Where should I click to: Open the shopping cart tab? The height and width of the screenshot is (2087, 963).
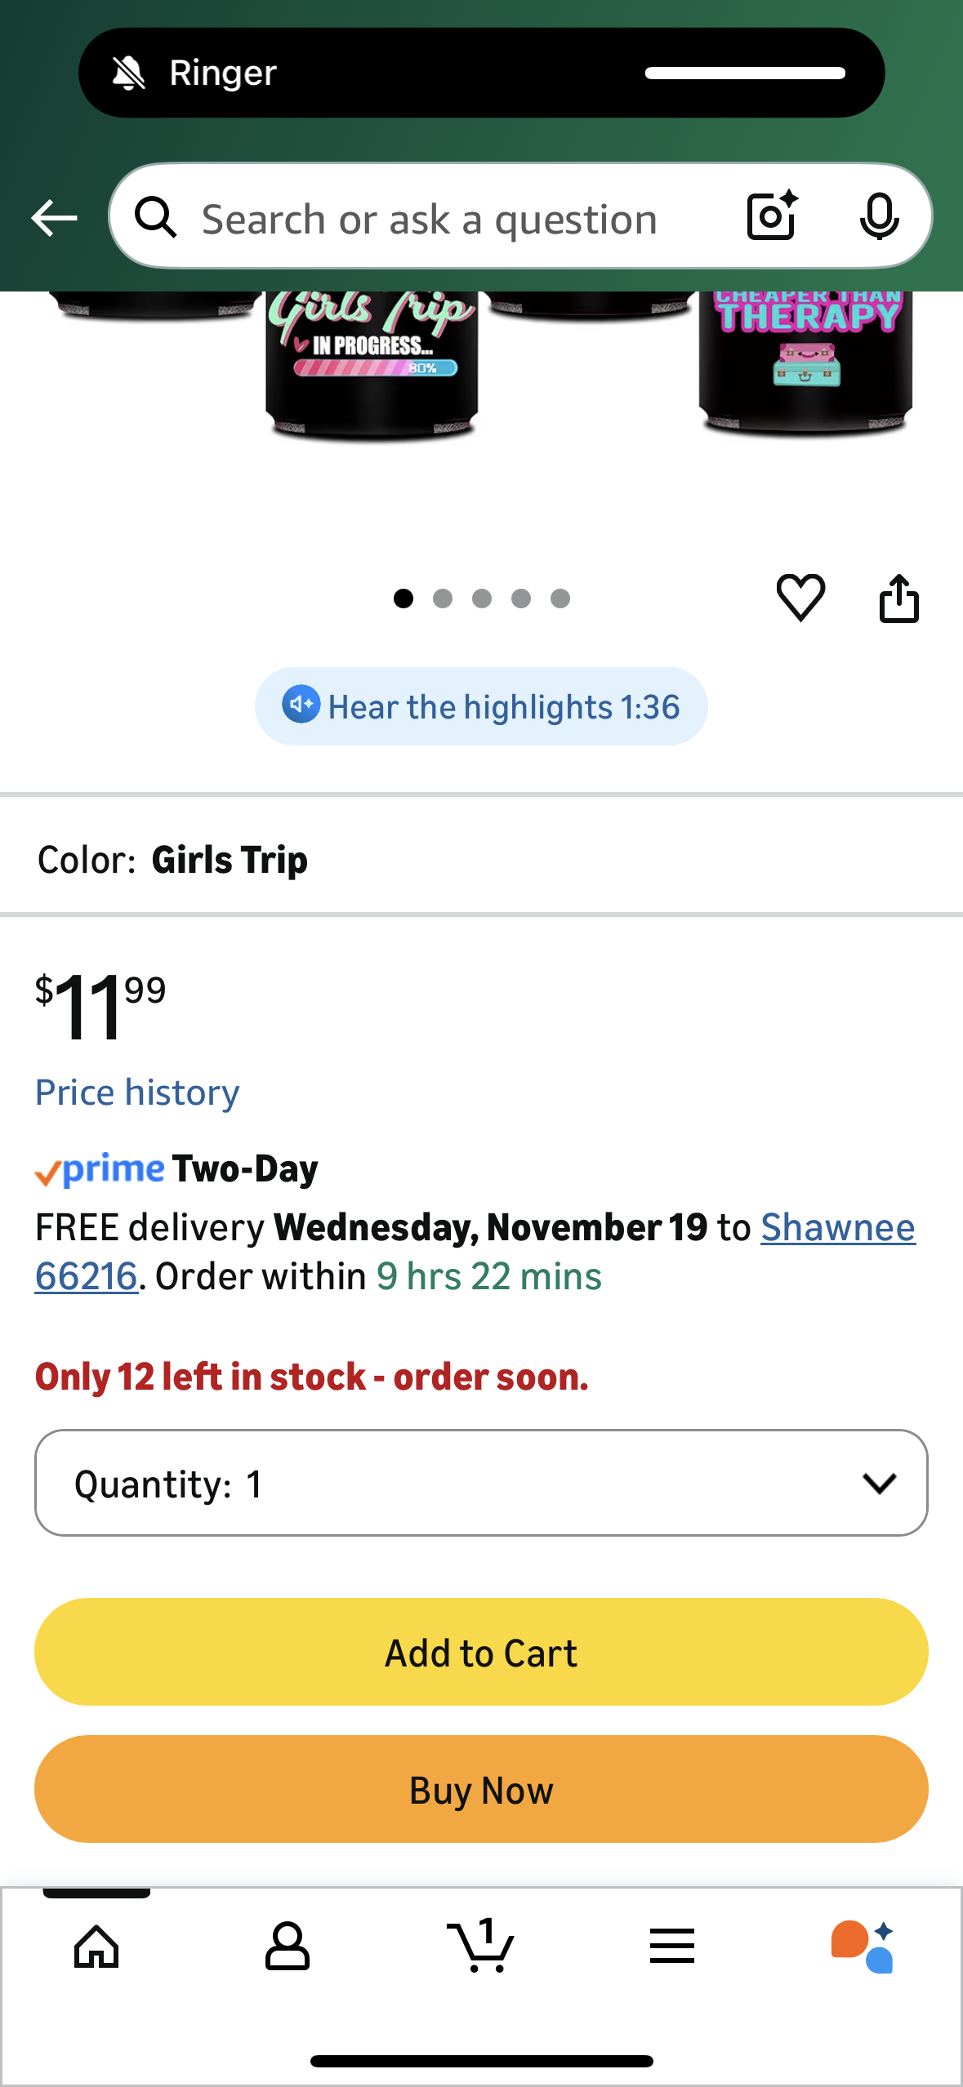click(x=480, y=1946)
